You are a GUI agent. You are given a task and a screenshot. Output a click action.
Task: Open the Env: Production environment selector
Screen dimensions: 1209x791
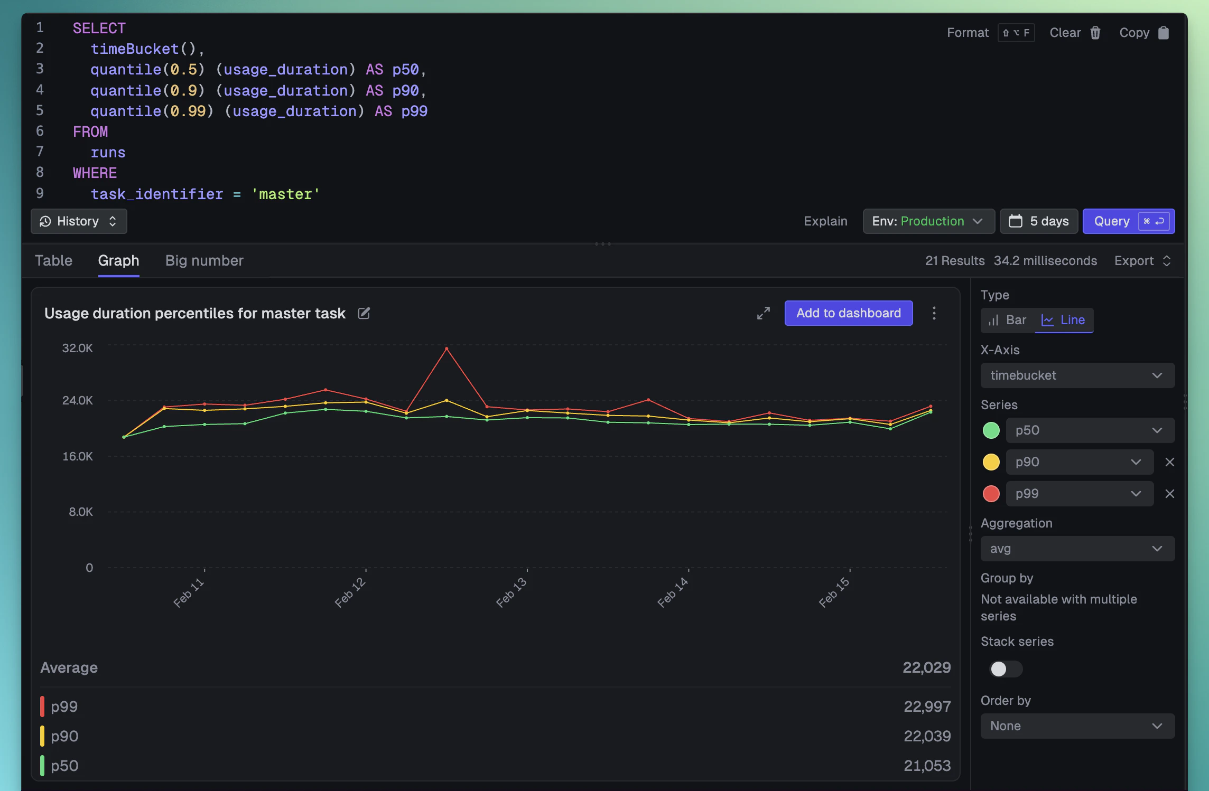pyautogui.click(x=928, y=221)
